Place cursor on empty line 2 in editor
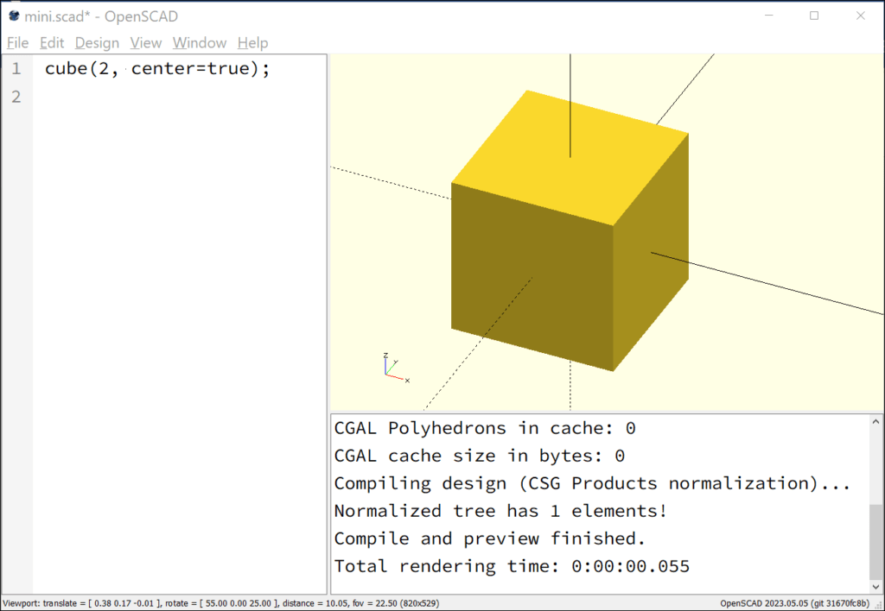Screen dimensions: 885x611 tap(180, 97)
